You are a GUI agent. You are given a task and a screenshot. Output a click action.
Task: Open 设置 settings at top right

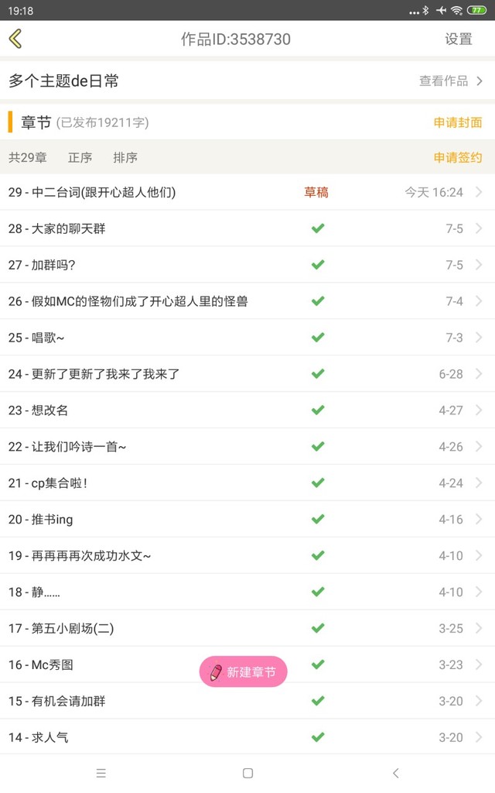(x=459, y=39)
